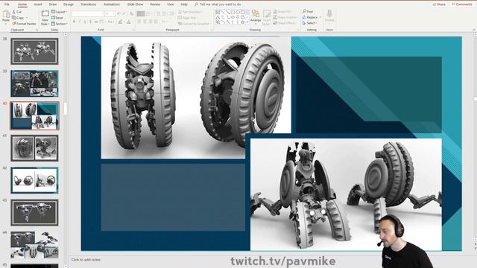Image resolution: width=477 pixels, height=268 pixels.
Task: Select slide 43 thumbnail
Action: pos(34,212)
